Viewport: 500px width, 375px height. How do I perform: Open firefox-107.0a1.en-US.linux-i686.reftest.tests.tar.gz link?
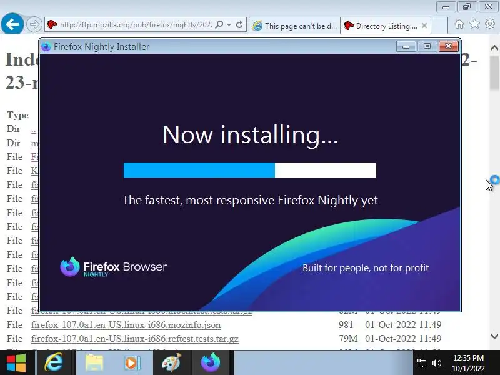135,339
